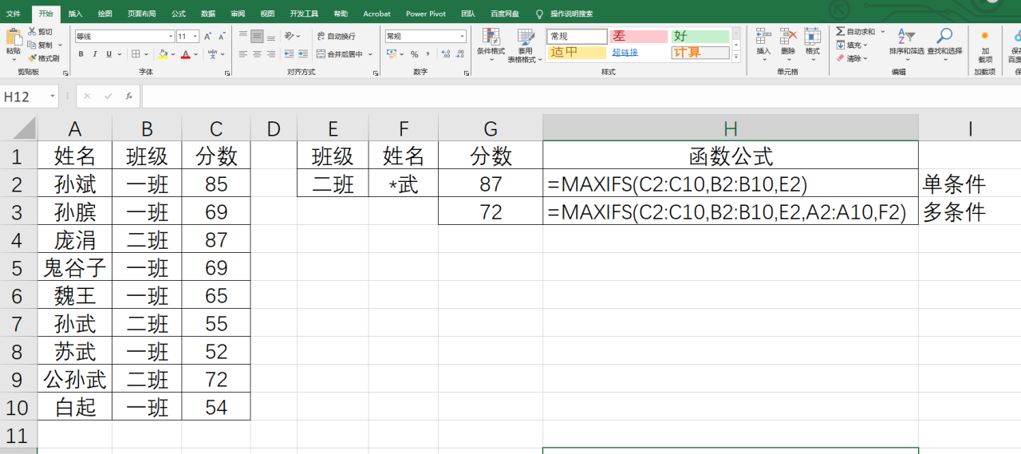Click Insert cells (插入) icon
The image size is (1021, 454).
[763, 36]
